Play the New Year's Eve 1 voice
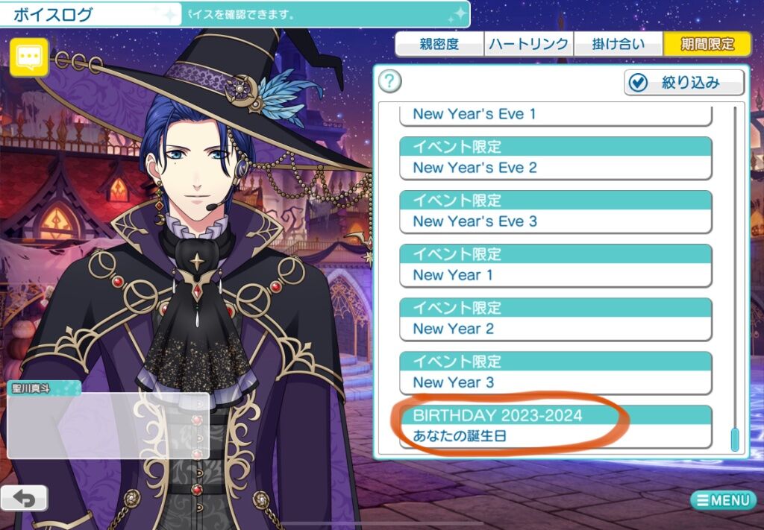Viewport: 764px width, 530px height. click(x=555, y=115)
